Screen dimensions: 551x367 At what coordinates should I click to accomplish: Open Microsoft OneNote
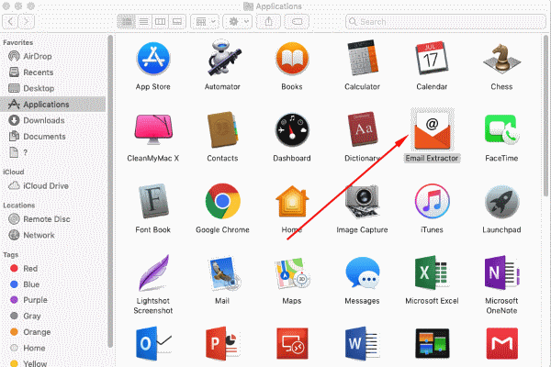[x=501, y=272]
